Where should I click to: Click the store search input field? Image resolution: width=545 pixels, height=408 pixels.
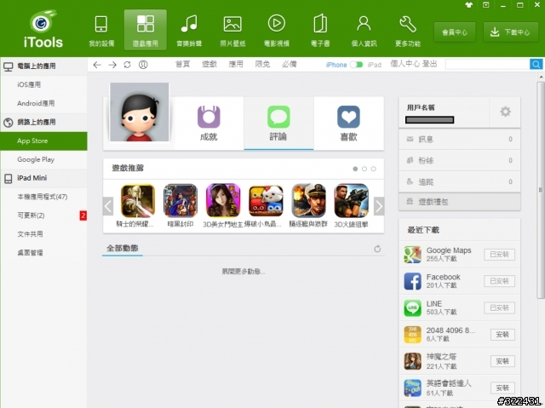coord(487,64)
